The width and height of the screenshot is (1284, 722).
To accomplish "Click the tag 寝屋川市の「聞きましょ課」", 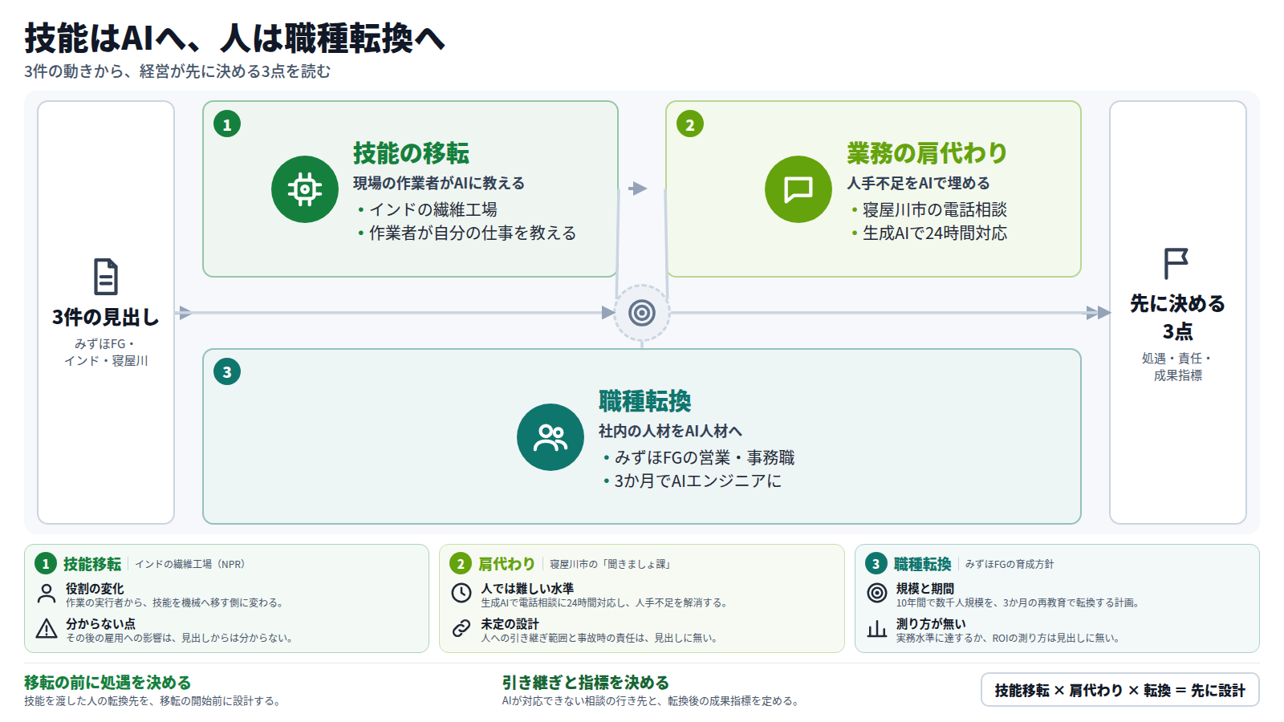I will (x=610, y=564).
